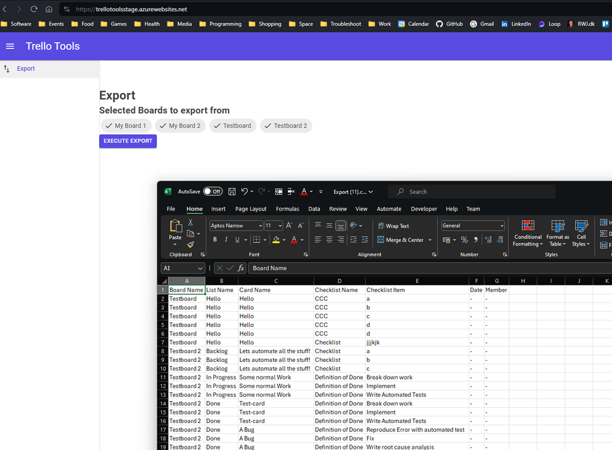Switch to the Insert ribbon tab
The width and height of the screenshot is (612, 450).
218,209
